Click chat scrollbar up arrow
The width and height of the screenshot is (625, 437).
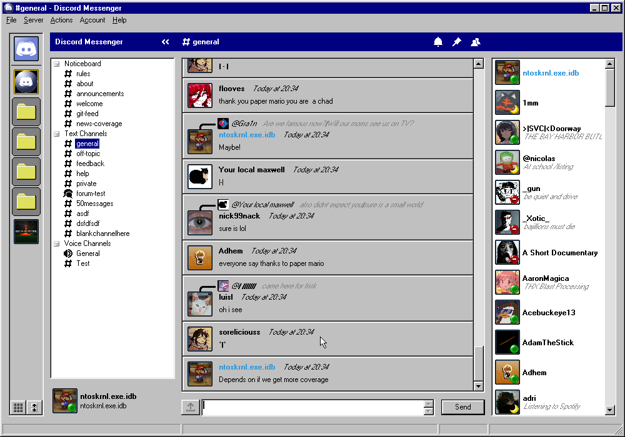point(479,63)
